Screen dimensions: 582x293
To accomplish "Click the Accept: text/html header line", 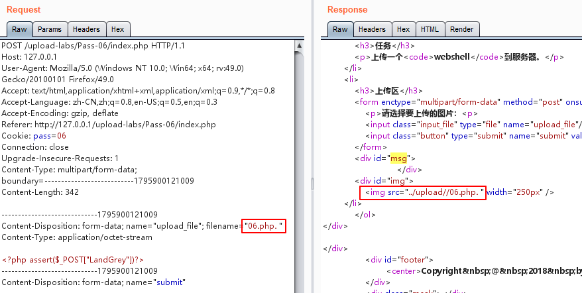I will point(138,91).
